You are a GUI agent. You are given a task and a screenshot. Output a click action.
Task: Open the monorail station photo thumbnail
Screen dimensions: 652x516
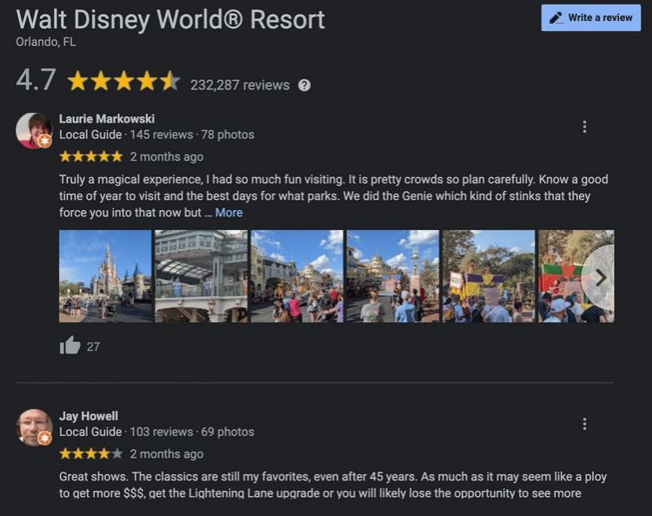click(202, 276)
